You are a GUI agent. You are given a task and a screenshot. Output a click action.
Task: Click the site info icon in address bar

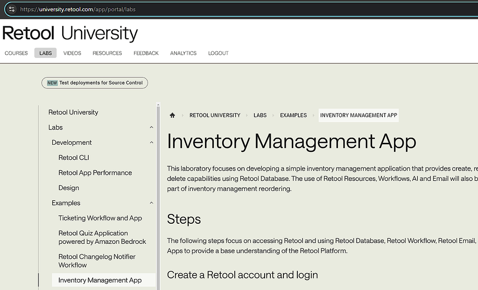pos(12,9)
